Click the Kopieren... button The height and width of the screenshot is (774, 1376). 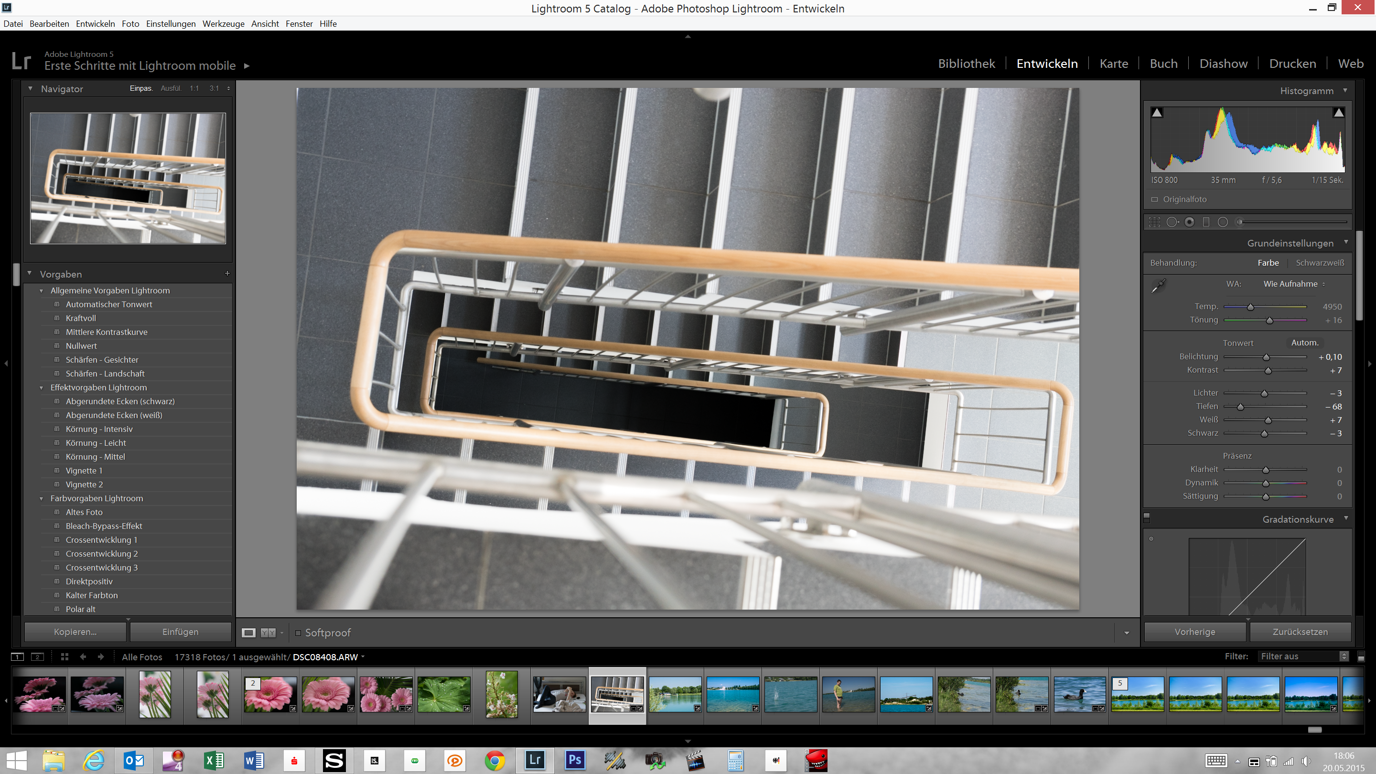75,631
